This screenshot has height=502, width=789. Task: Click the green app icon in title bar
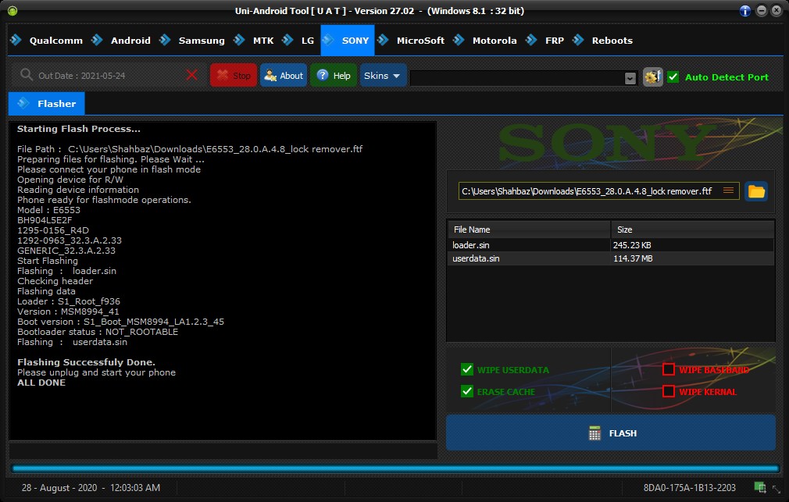pos(12,11)
